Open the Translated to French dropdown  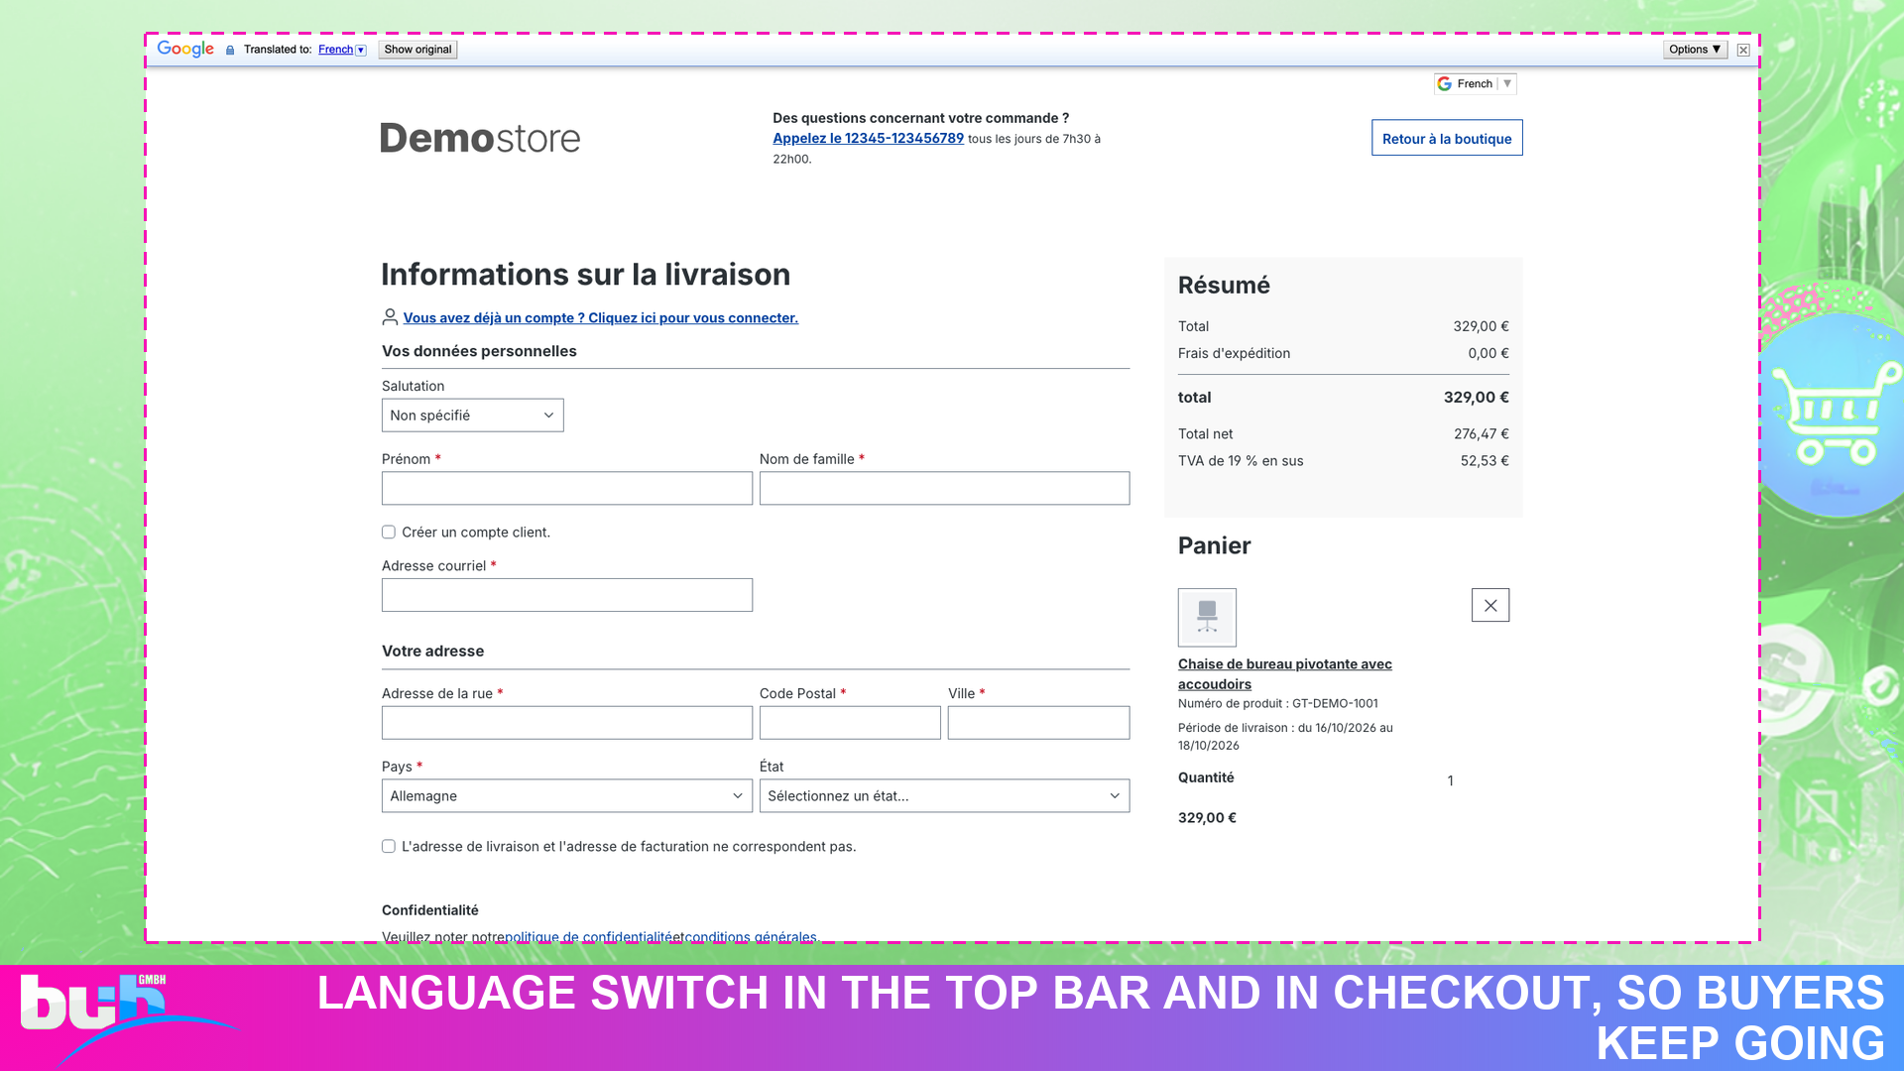342,50
